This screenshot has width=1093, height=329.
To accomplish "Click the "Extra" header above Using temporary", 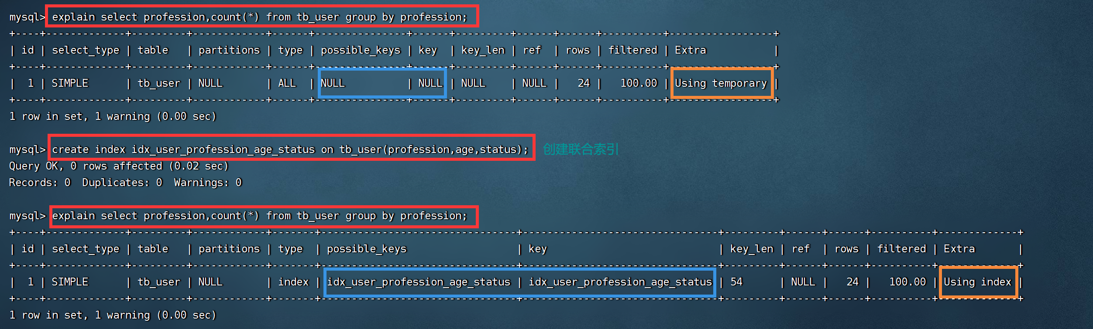I will 690,50.
